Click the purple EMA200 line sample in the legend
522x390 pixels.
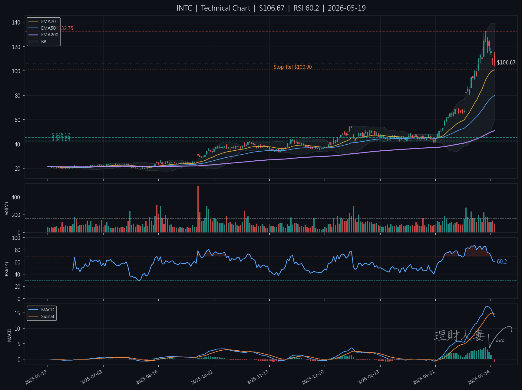click(x=33, y=35)
